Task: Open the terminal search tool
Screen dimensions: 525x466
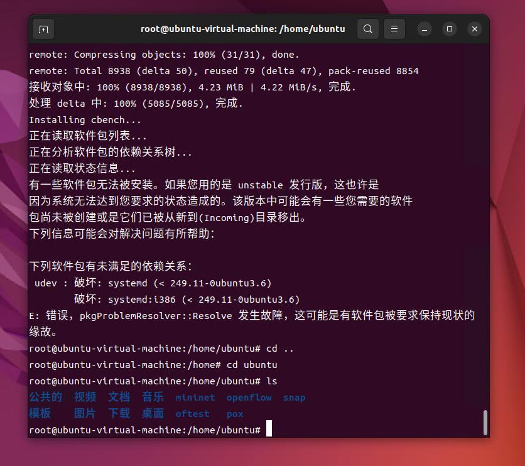Action: 367,29
